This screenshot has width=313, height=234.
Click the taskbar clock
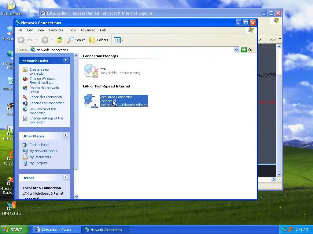coord(302,229)
